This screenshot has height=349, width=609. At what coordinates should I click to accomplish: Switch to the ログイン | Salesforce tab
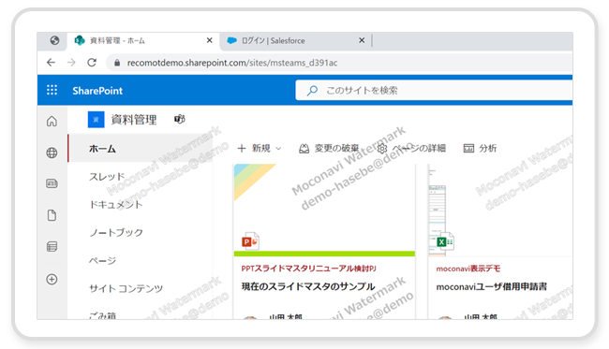pos(296,41)
